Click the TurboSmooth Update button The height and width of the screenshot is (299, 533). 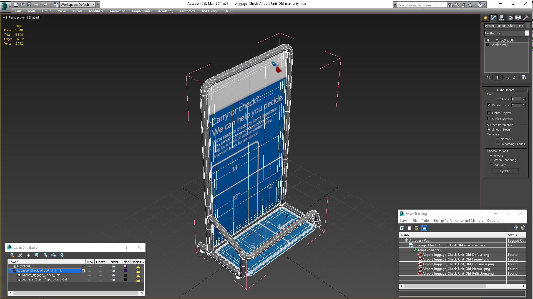click(x=505, y=171)
